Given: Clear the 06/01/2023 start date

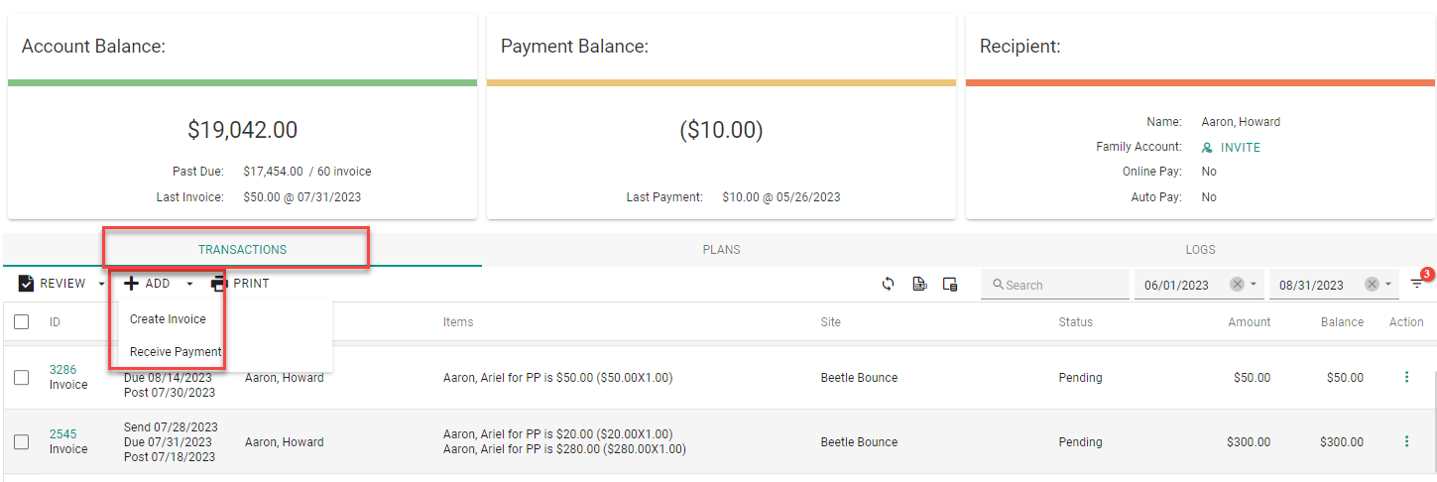Looking at the screenshot, I should [1237, 285].
